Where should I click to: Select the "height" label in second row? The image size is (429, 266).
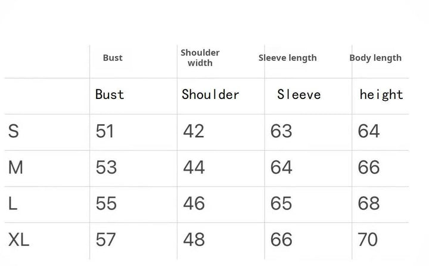[381, 94]
